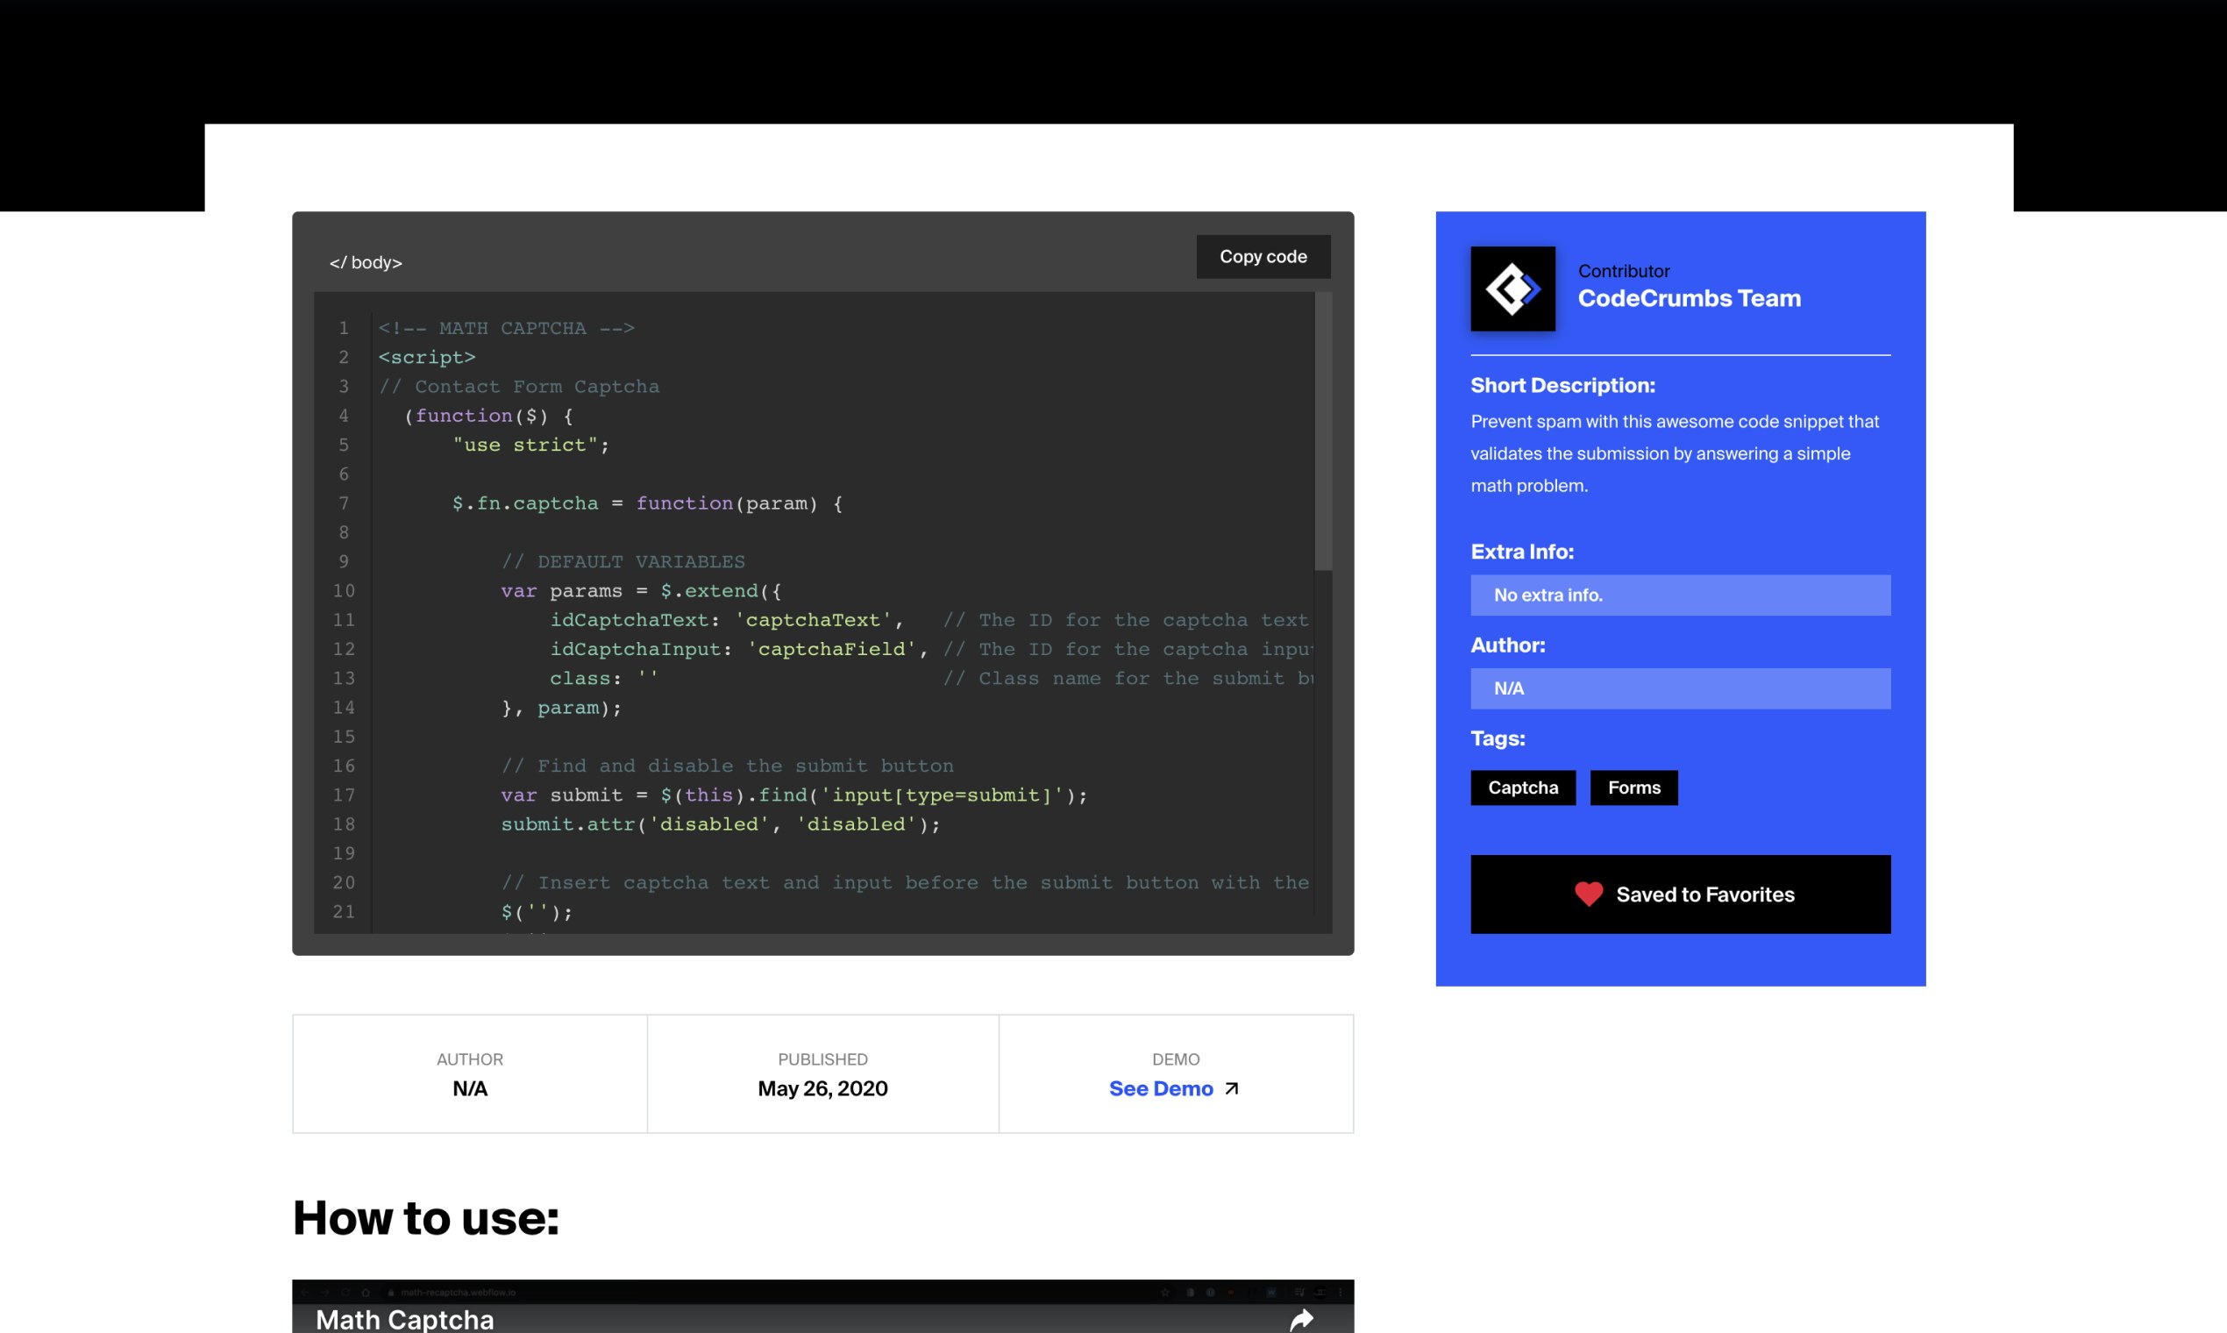This screenshot has height=1333, width=2227.
Task: Click the lock icon beside math-recaptcha.webflow.io
Action: 391,1294
